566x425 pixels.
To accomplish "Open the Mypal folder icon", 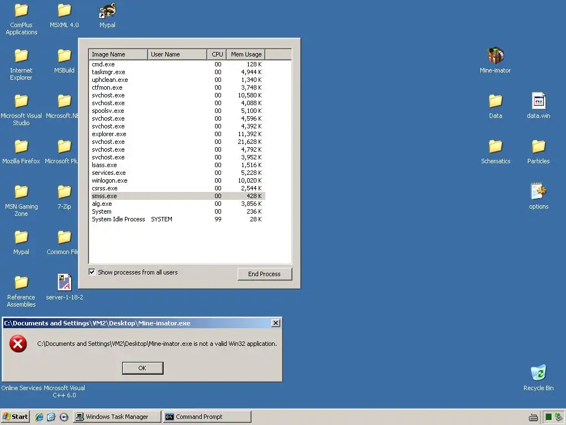I will tap(22, 237).
